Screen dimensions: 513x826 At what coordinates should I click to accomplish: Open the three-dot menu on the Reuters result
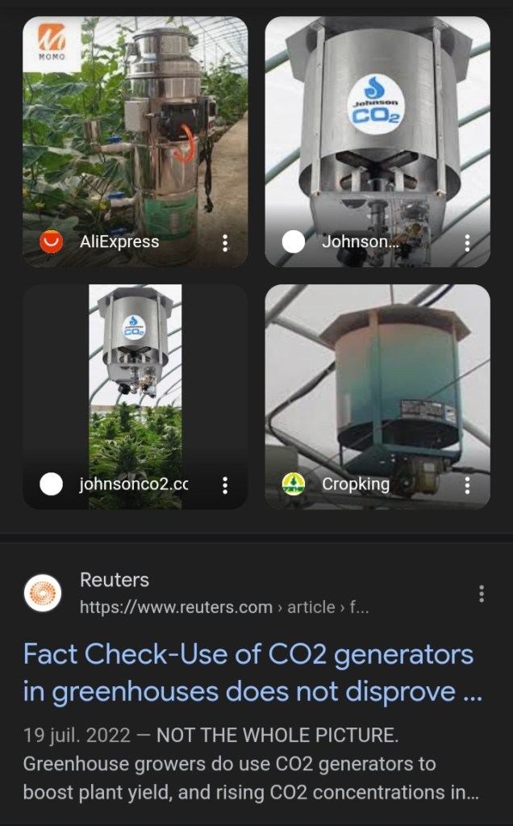pyautogui.click(x=482, y=594)
